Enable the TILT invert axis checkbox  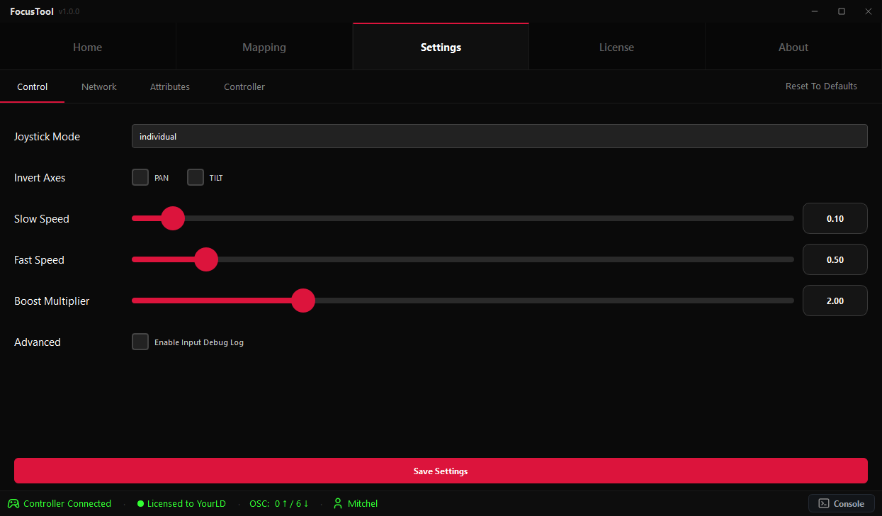(x=196, y=177)
